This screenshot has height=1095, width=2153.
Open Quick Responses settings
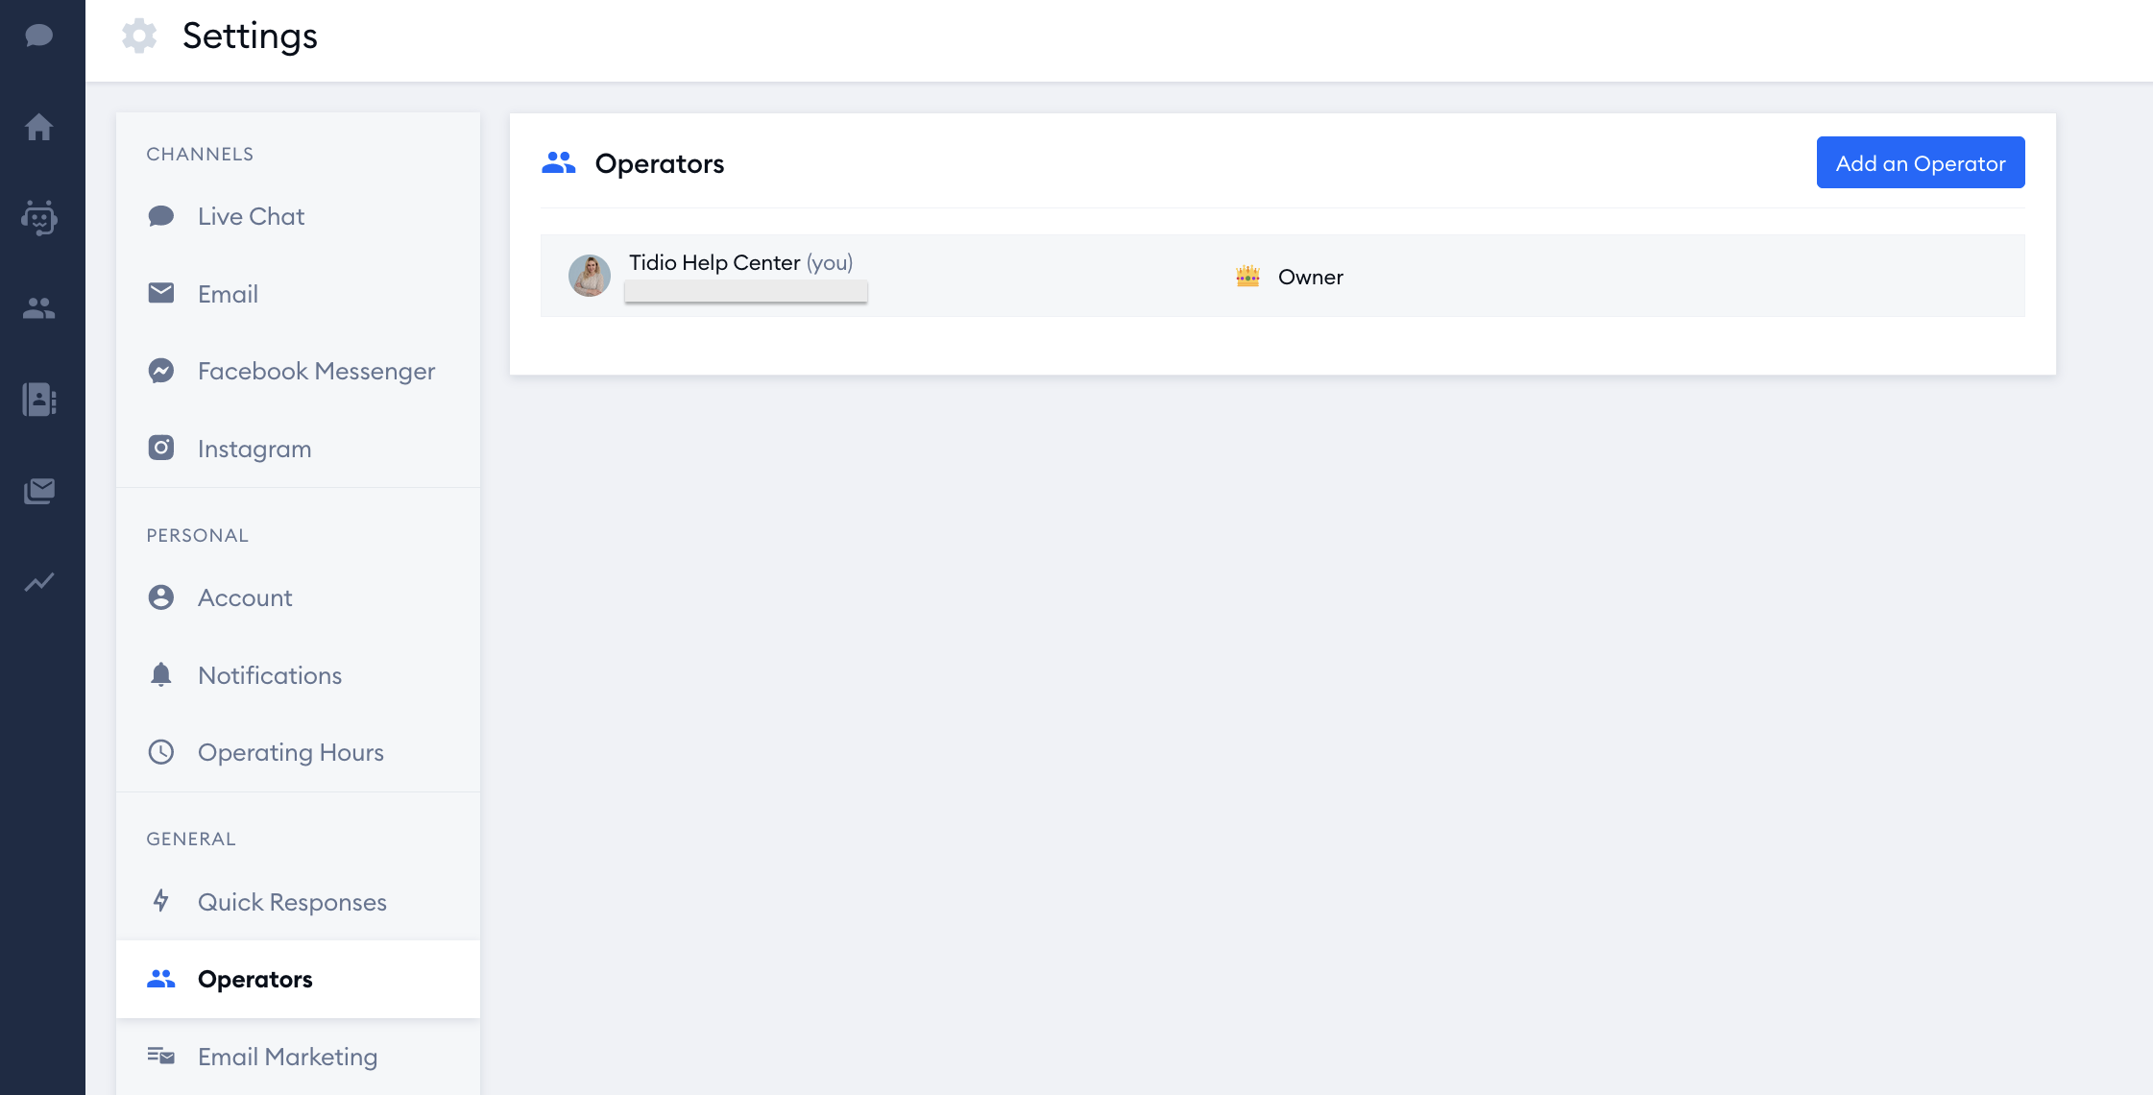(298, 901)
